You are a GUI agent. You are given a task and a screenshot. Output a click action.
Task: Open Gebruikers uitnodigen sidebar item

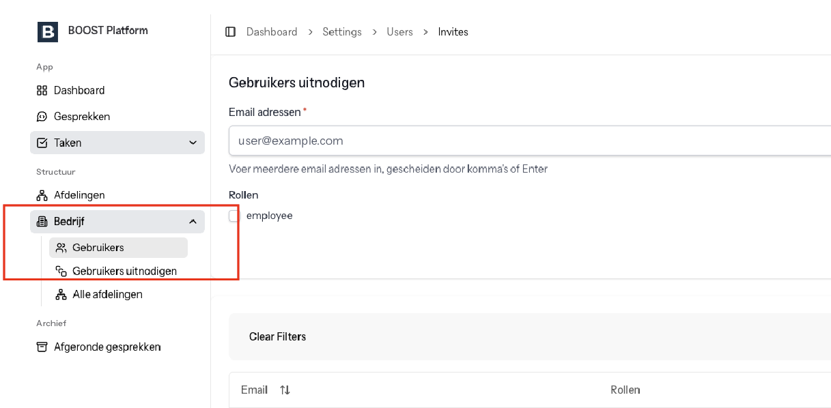pos(118,271)
